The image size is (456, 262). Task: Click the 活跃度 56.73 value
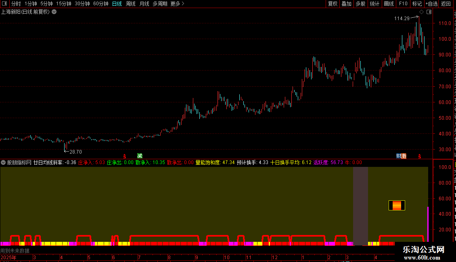click(x=328, y=163)
